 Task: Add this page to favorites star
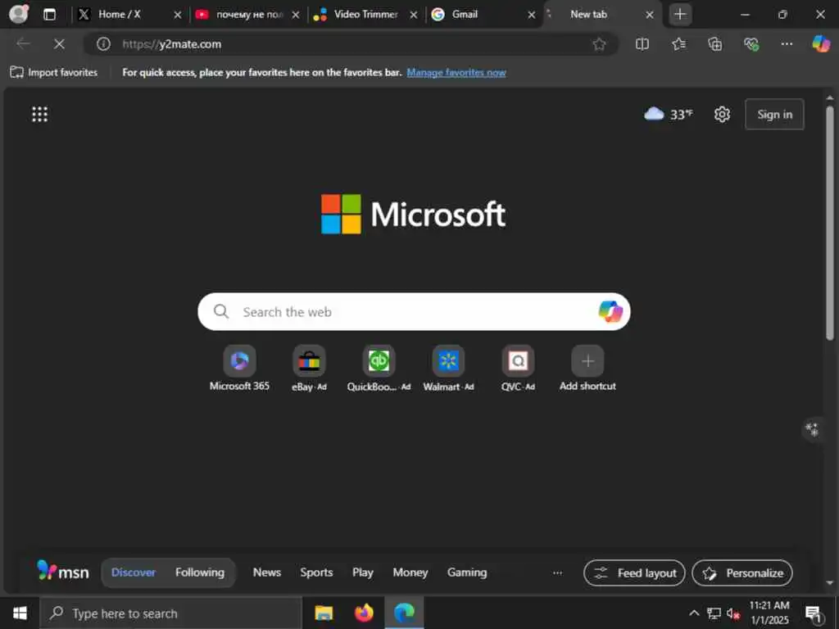point(599,44)
